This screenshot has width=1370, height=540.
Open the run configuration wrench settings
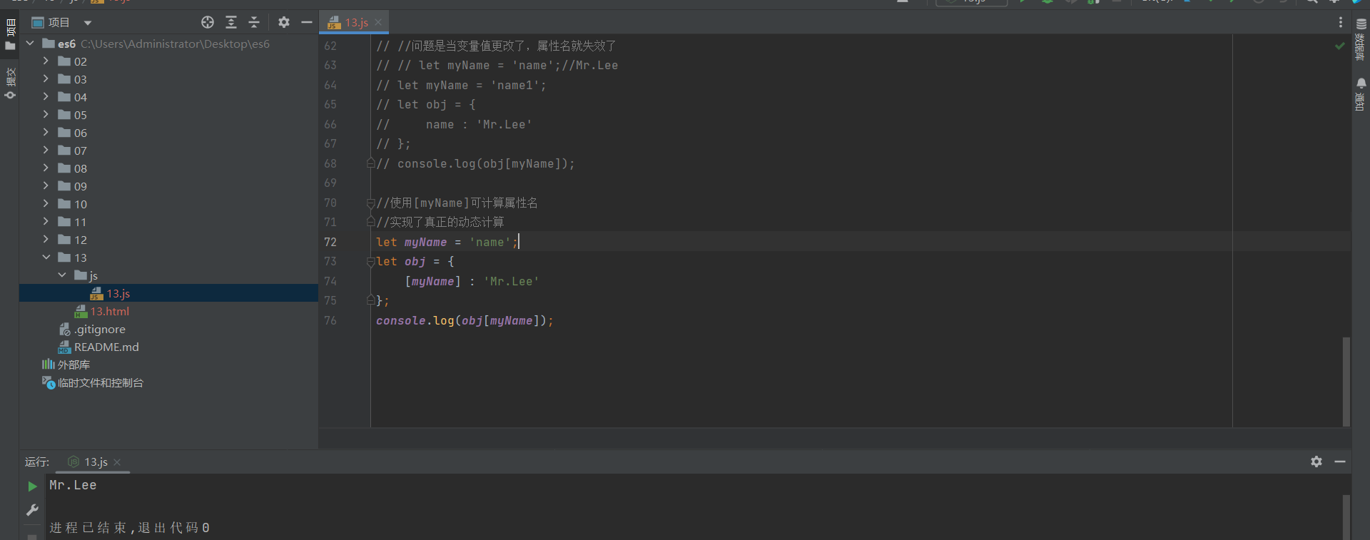(x=32, y=509)
